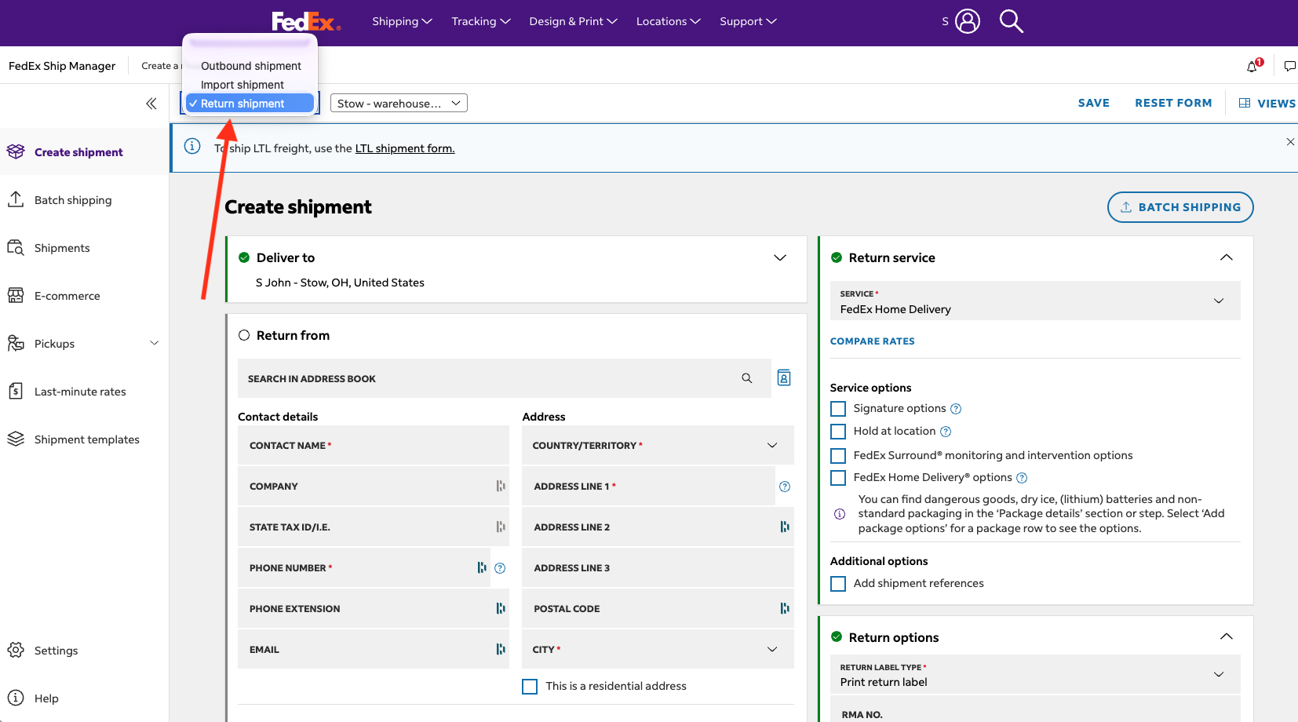1298x722 pixels.
Task: Open the Locations menu
Action: (x=668, y=21)
